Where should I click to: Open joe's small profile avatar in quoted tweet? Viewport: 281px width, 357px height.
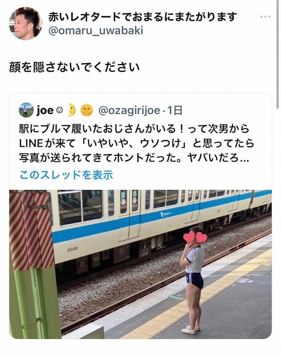click(x=26, y=110)
